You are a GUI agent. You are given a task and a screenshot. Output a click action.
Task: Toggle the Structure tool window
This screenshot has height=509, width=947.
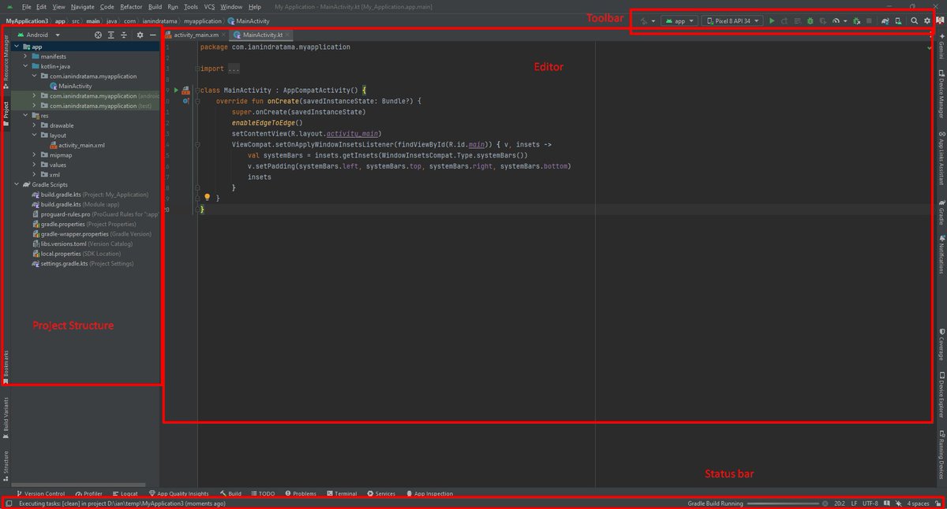(x=6, y=465)
